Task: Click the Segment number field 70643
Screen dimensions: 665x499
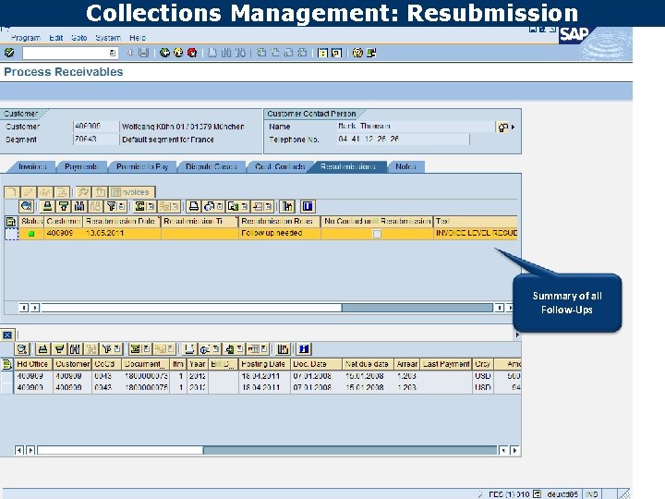Action: tap(95, 140)
